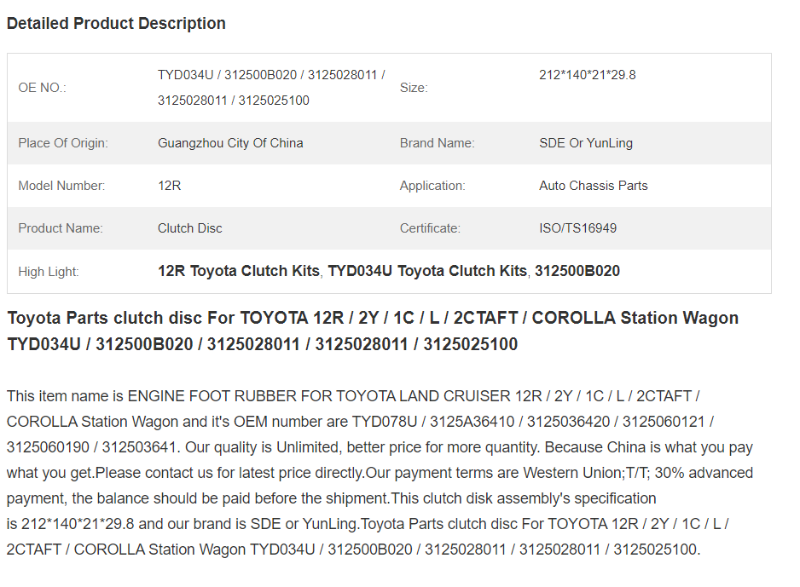The height and width of the screenshot is (587, 800).
Task: Click the 'Auto Chassis Parts' application value
Action: point(594,186)
